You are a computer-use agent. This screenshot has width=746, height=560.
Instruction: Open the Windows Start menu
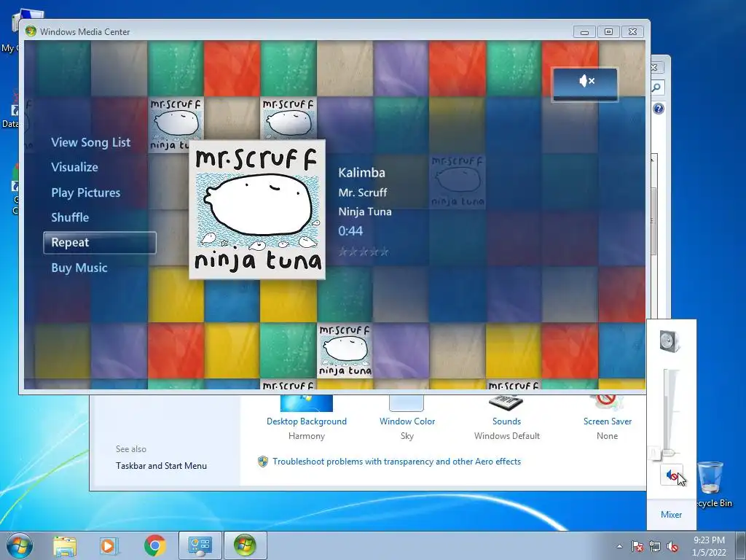20,545
